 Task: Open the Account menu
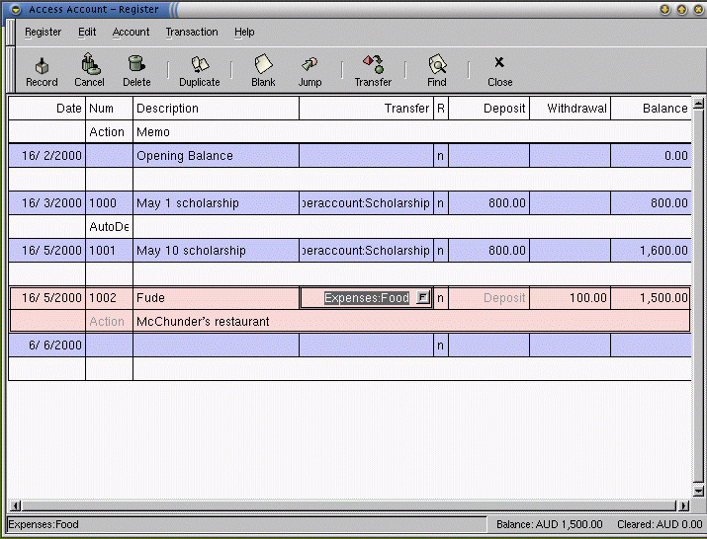click(x=132, y=32)
